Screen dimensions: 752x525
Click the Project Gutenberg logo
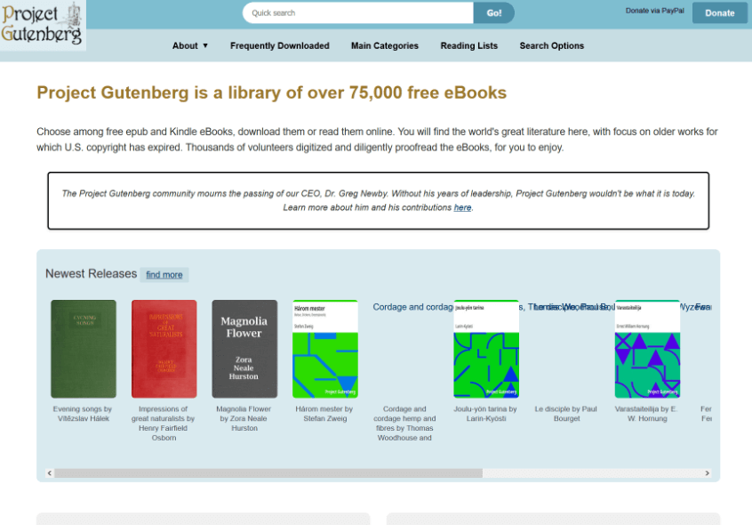point(43,24)
